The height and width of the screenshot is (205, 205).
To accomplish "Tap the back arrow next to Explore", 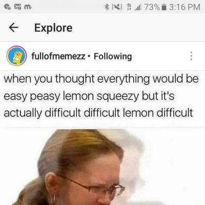I will (x=14, y=28).
